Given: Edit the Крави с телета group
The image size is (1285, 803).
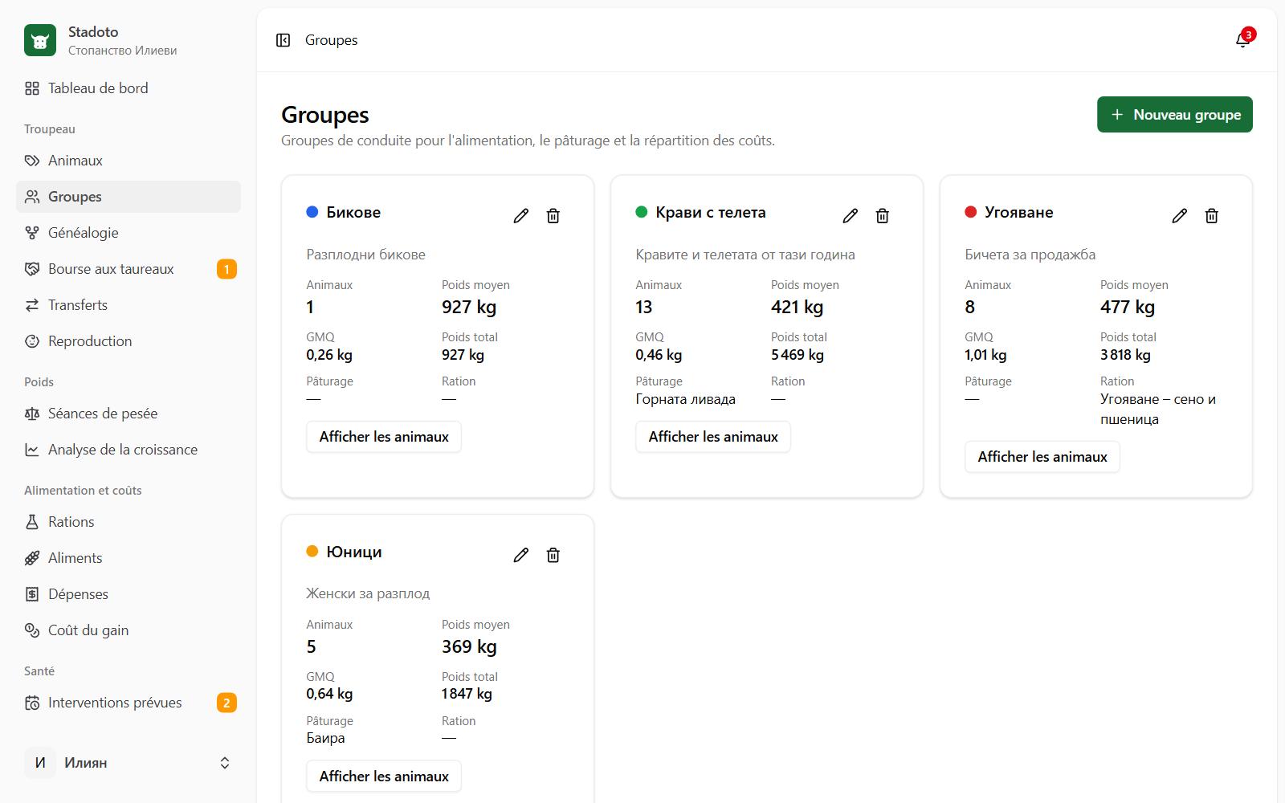Looking at the screenshot, I should pyautogui.click(x=851, y=216).
